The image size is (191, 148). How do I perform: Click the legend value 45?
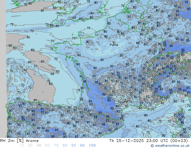(39, 146)
